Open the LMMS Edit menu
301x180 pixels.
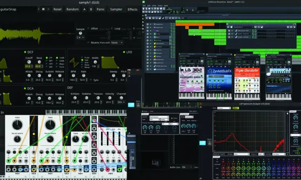149,6
